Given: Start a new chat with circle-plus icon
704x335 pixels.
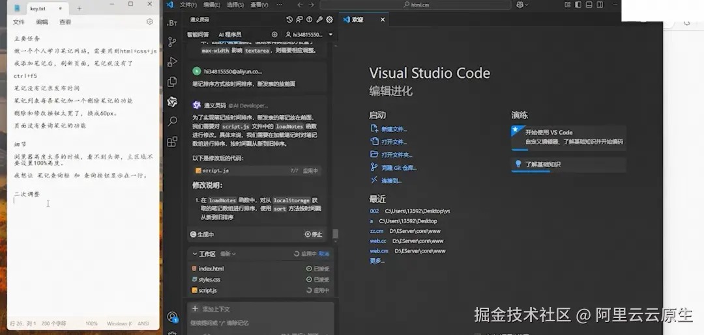Looking at the screenshot, I should coord(274,34).
